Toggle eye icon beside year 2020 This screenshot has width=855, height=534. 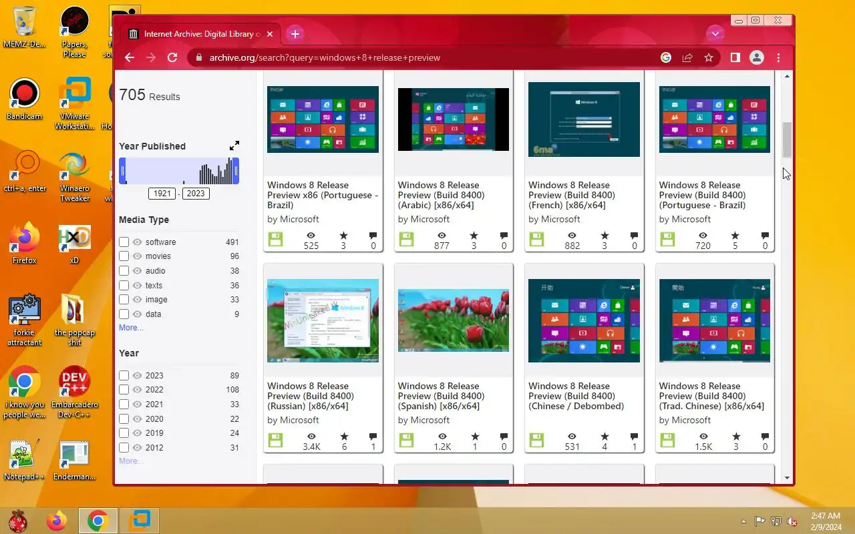[138, 419]
